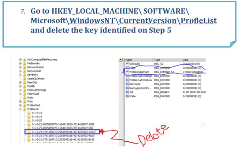Sort by the Type column header
Viewport: 238px width, 149px height.
(167, 60)
